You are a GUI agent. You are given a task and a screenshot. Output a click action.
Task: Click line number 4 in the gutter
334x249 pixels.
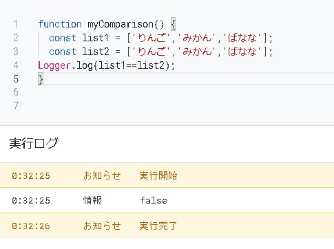tap(16, 65)
